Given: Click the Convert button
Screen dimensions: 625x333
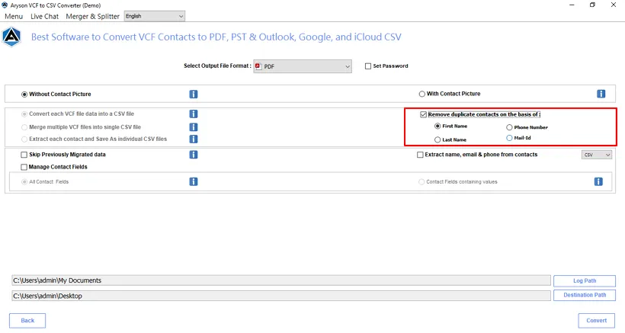Looking at the screenshot, I should click(x=596, y=321).
